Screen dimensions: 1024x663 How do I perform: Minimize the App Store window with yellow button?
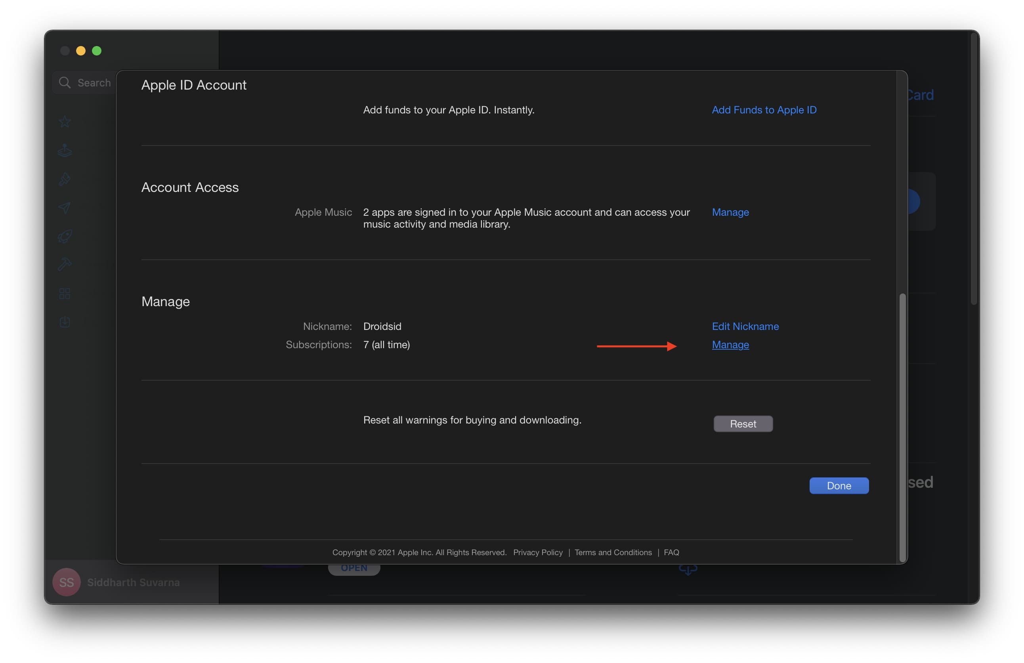[81, 51]
